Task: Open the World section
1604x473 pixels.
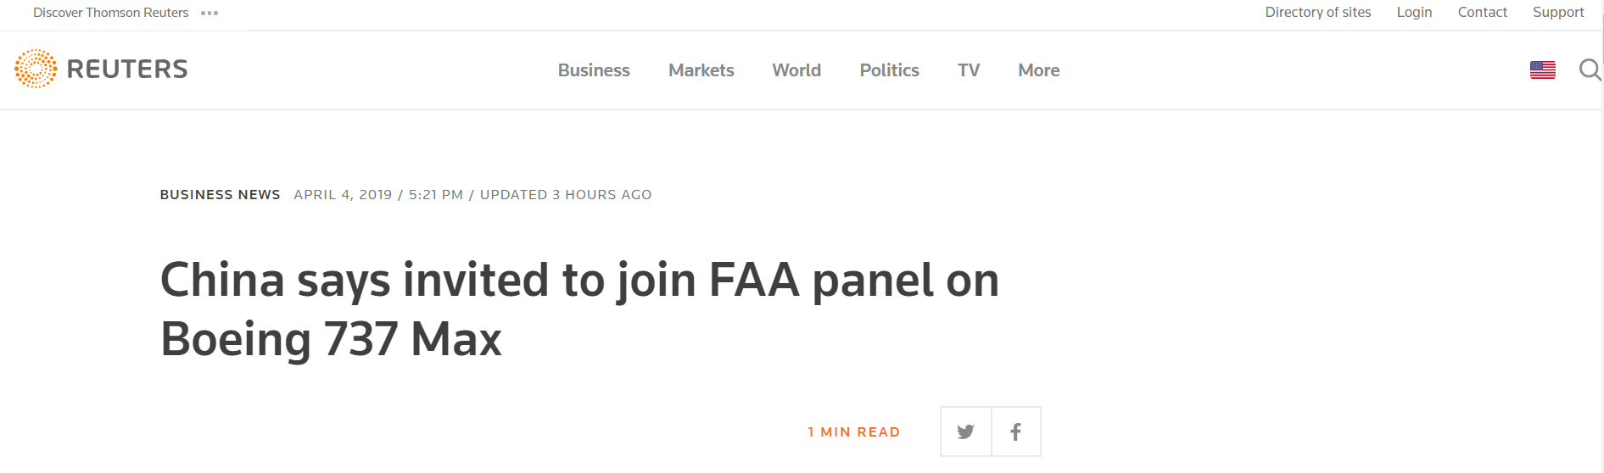Action: click(796, 70)
